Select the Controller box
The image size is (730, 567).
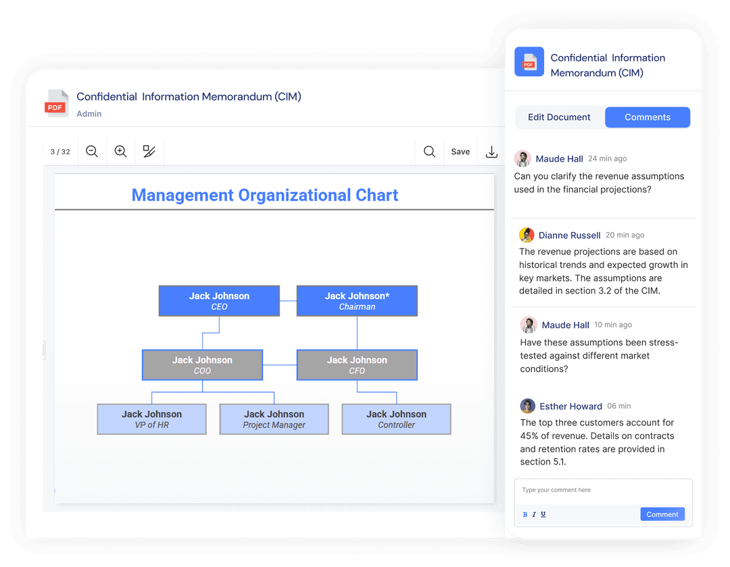pos(396,418)
